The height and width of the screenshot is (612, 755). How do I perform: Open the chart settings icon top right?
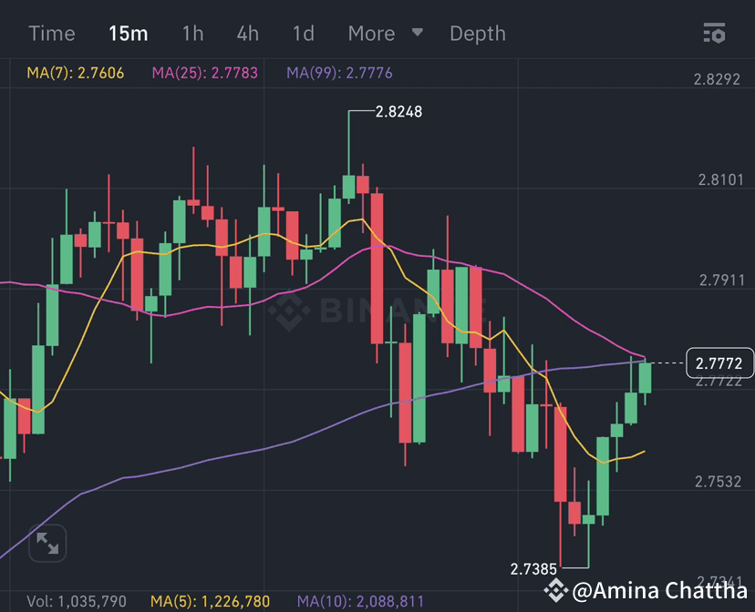[715, 33]
